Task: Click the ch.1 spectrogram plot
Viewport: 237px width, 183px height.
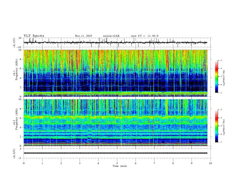Action: pos(115,73)
